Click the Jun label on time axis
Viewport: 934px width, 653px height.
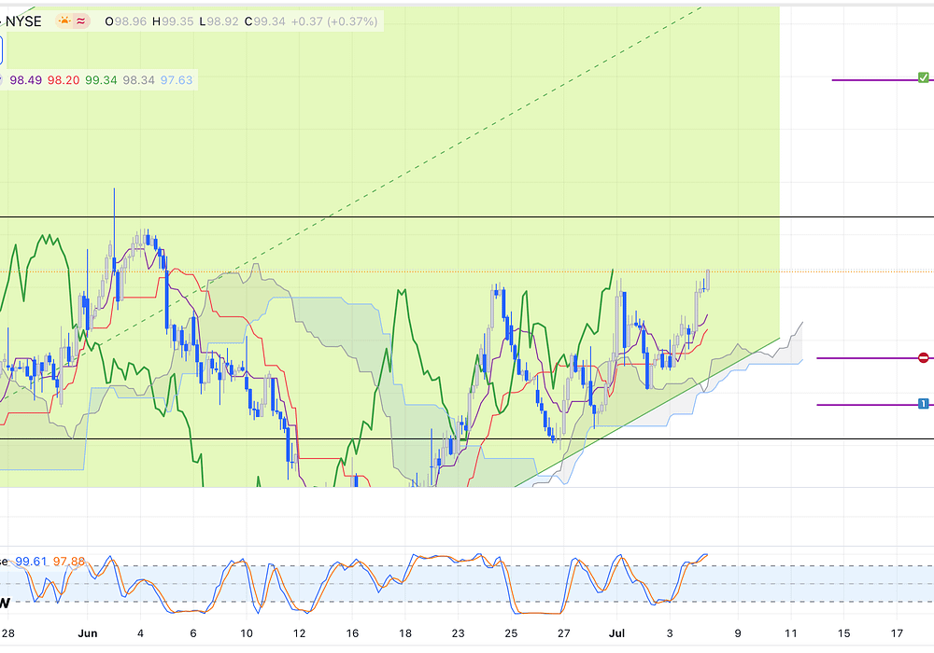point(87,632)
